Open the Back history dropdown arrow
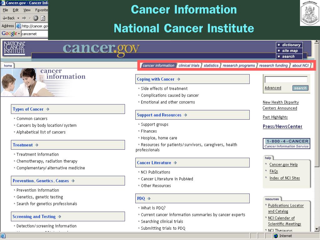320x240 pixels. [18, 18]
